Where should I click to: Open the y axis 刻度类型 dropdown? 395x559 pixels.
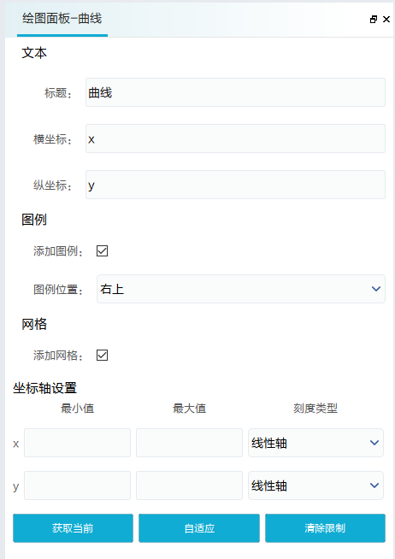(x=315, y=485)
